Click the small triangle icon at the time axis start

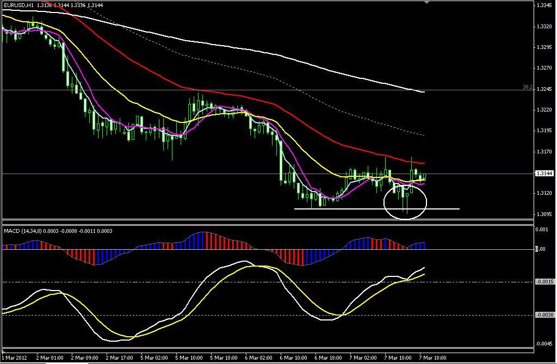point(4,351)
